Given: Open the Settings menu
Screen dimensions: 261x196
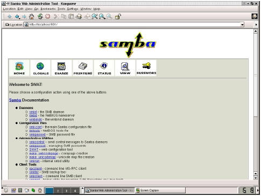Looking at the screenshot, I should point(73,9).
